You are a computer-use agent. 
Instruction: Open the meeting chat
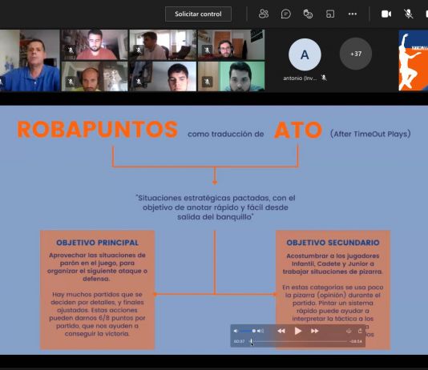coord(285,14)
